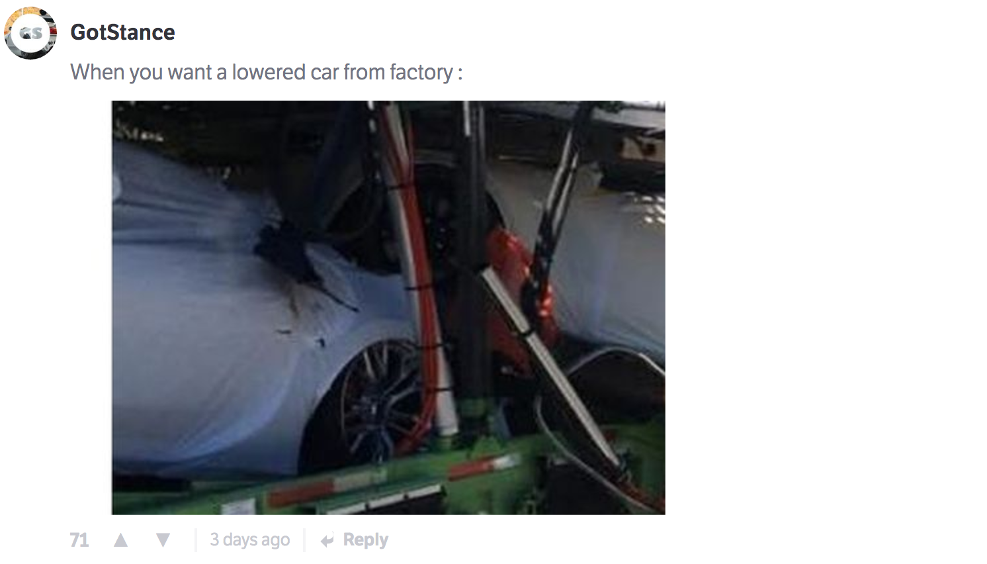Open the GotStance profile avatar
The width and height of the screenshot is (987, 564).
30,33
